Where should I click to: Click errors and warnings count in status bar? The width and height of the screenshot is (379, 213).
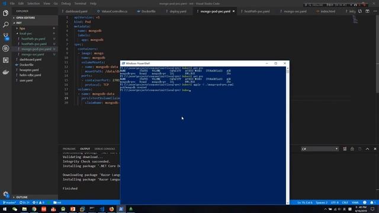[38, 202]
